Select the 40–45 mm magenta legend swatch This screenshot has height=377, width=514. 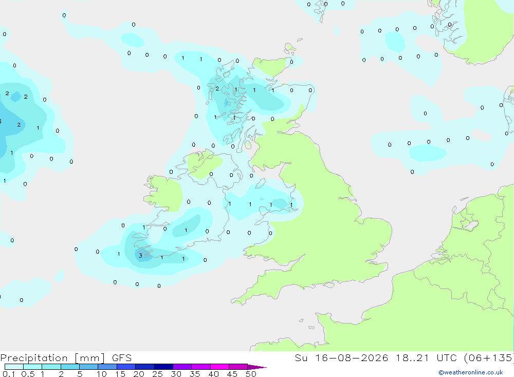coord(219,367)
